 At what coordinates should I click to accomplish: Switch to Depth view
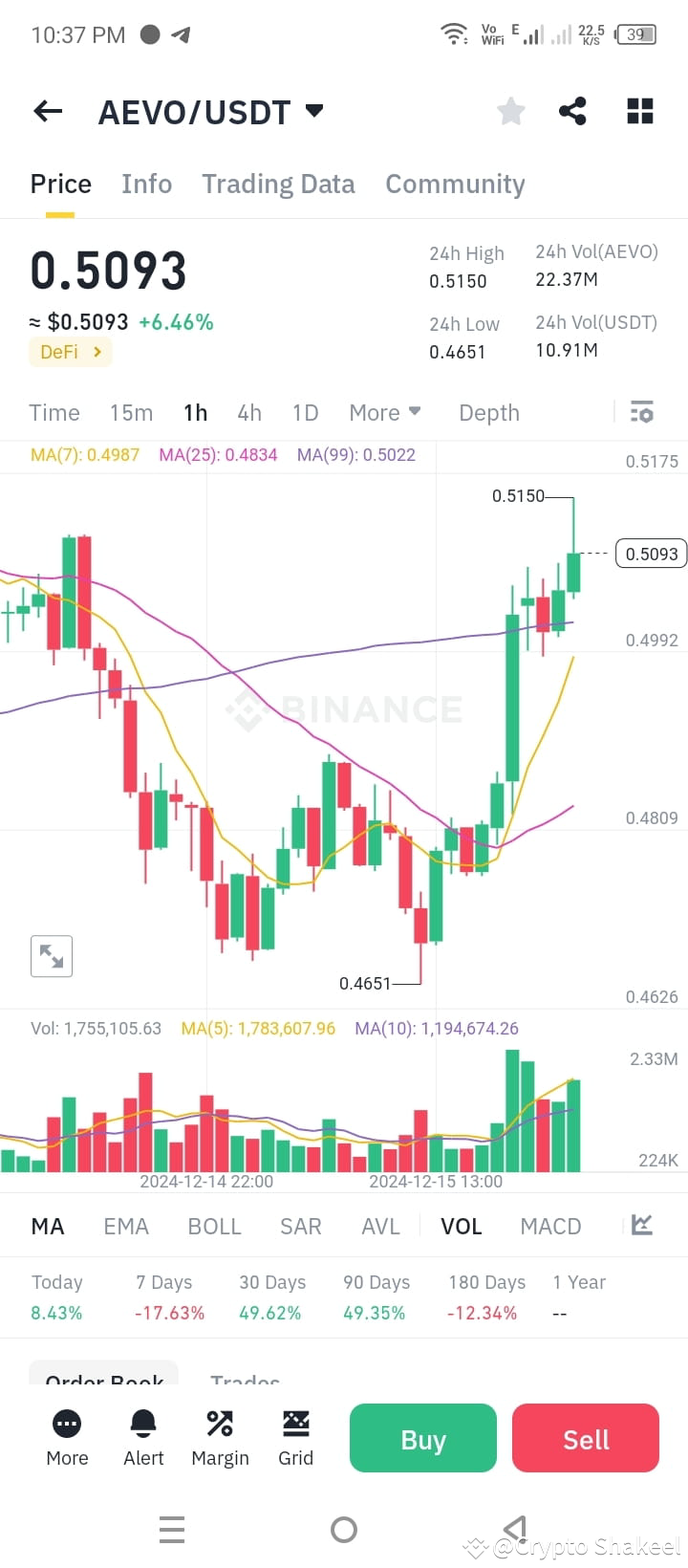pyautogui.click(x=488, y=412)
